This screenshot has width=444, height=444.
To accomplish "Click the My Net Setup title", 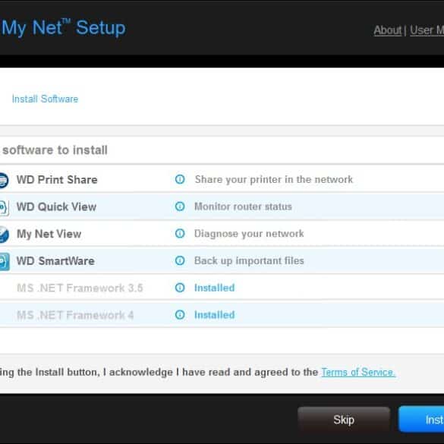I will pyautogui.click(x=64, y=28).
